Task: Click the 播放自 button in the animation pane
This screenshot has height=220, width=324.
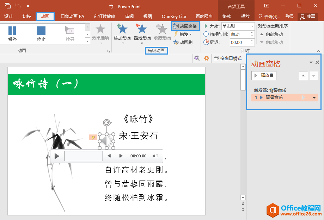Action: click(x=263, y=75)
